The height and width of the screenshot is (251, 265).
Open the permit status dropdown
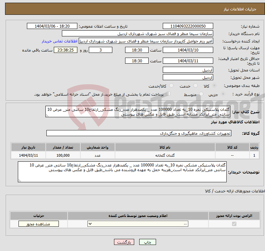(x=138, y=224)
